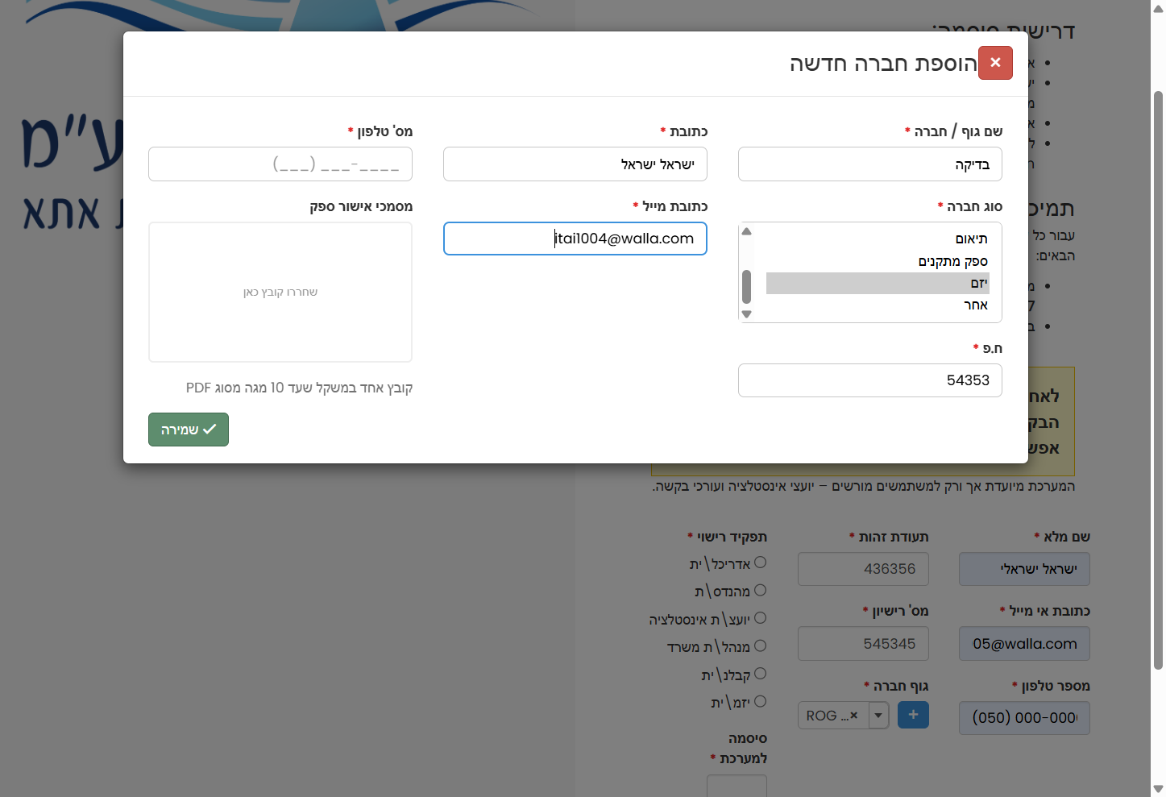
Task: Click the מספר טלפון field on page
Action: [1024, 717]
